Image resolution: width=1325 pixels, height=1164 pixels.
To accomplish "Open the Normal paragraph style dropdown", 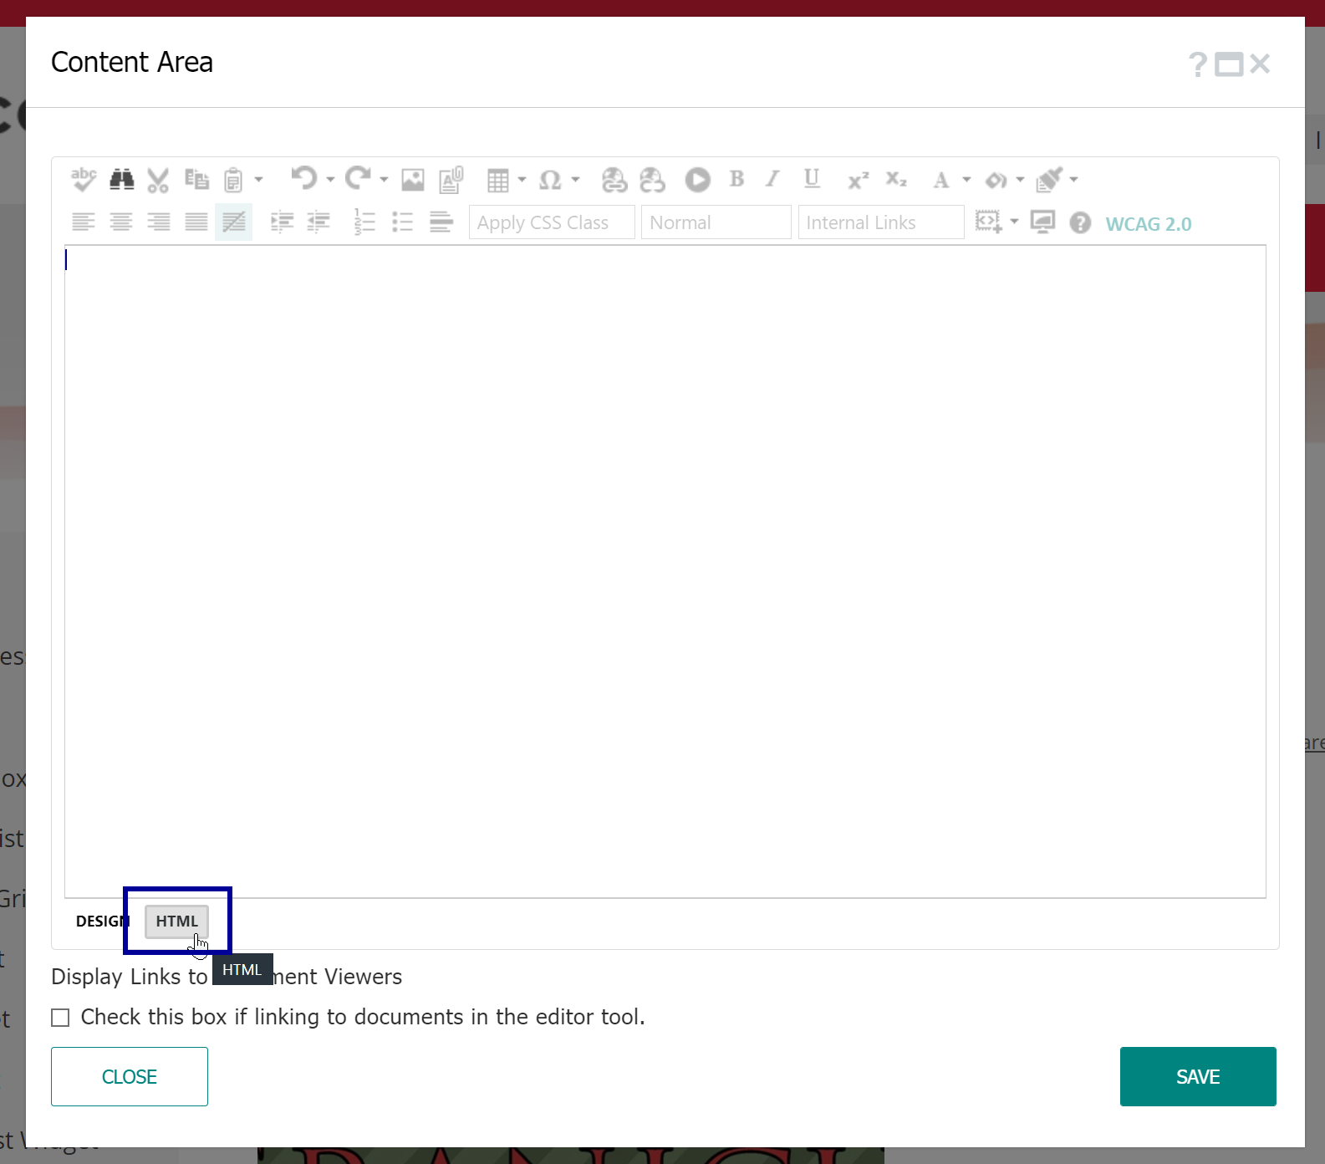I will [x=716, y=222].
